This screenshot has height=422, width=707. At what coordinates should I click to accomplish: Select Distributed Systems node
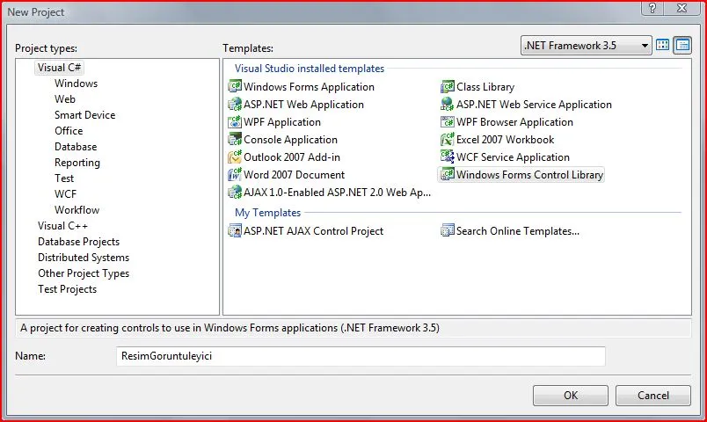coord(84,258)
